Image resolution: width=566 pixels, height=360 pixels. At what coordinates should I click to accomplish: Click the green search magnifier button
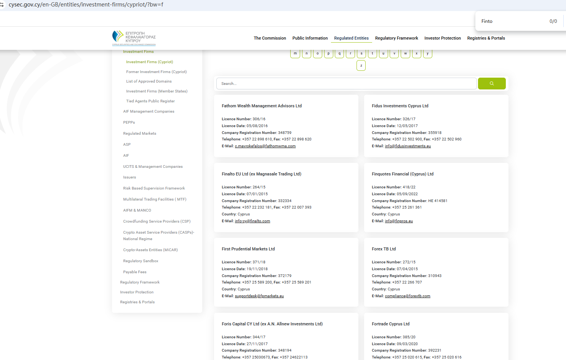coord(491,83)
